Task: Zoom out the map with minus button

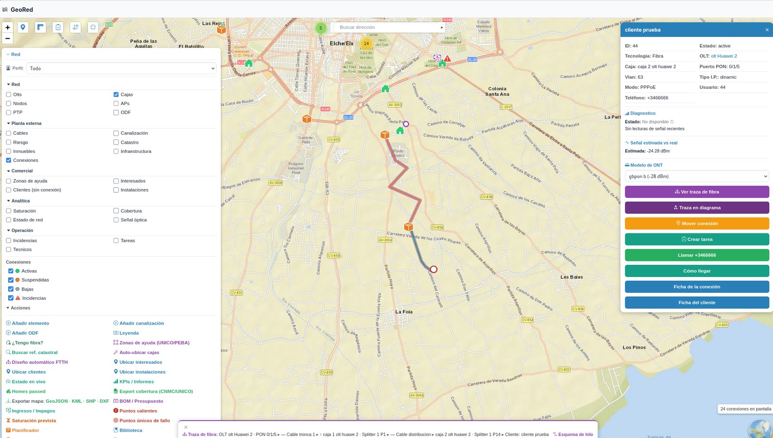Action: (x=8, y=38)
